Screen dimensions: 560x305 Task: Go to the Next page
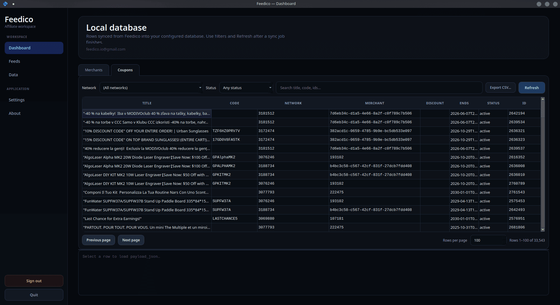pos(131,240)
